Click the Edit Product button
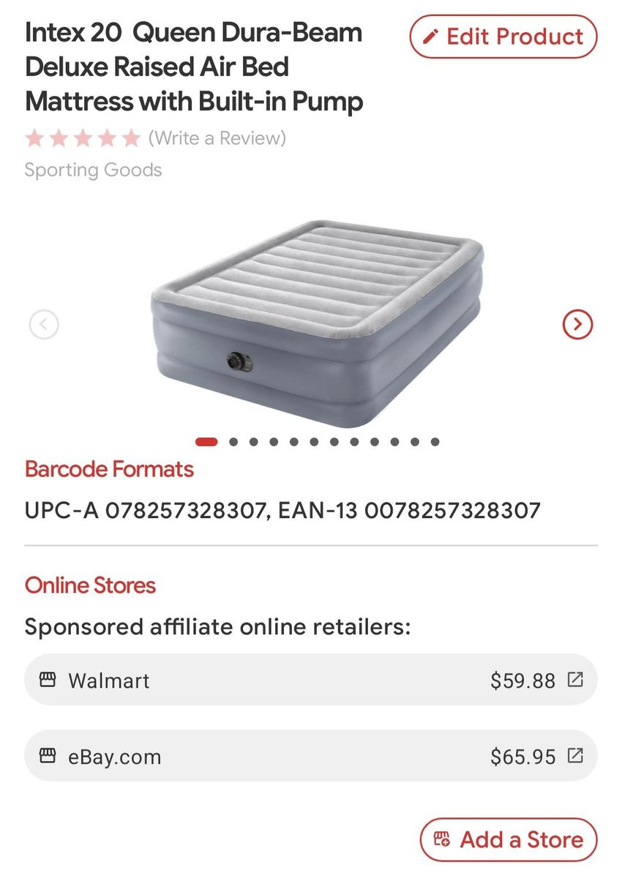The width and height of the screenshot is (622, 878). point(503,37)
